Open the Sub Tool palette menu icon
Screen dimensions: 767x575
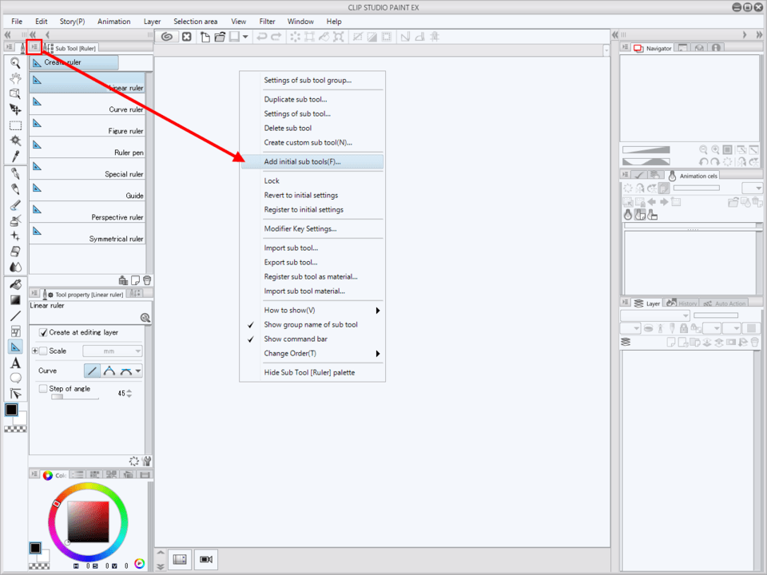[x=35, y=48]
